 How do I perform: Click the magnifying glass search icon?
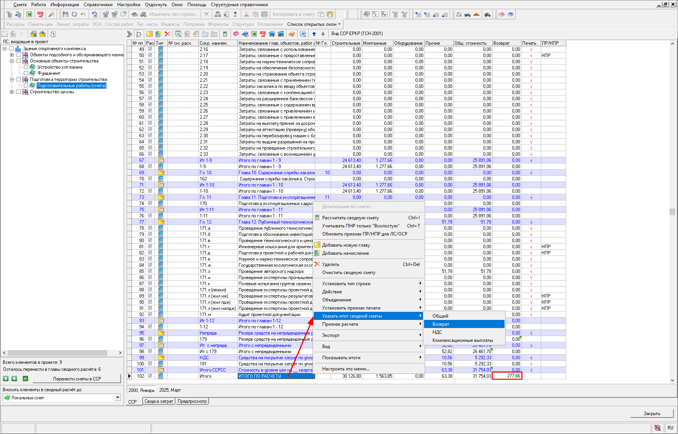click(51, 14)
